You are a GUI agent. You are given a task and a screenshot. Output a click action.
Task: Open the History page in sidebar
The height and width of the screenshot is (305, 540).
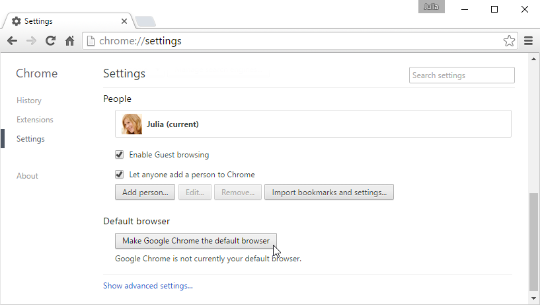click(29, 101)
